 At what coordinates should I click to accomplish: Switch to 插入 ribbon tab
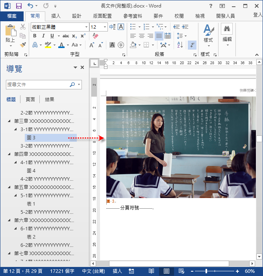coord(56,16)
